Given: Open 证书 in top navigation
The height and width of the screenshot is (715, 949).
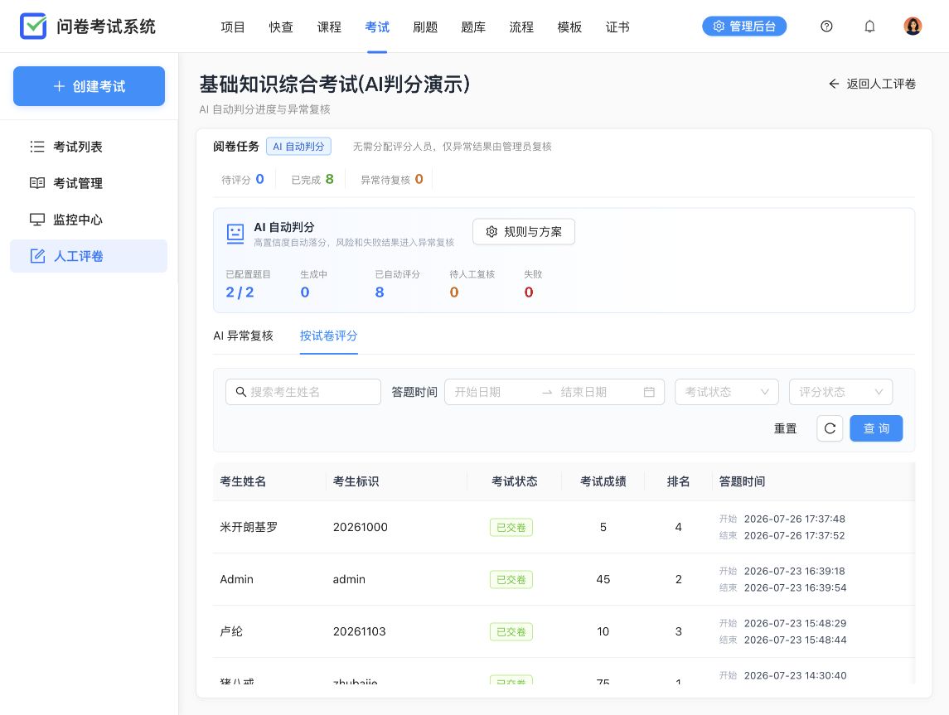Looking at the screenshot, I should (x=617, y=27).
